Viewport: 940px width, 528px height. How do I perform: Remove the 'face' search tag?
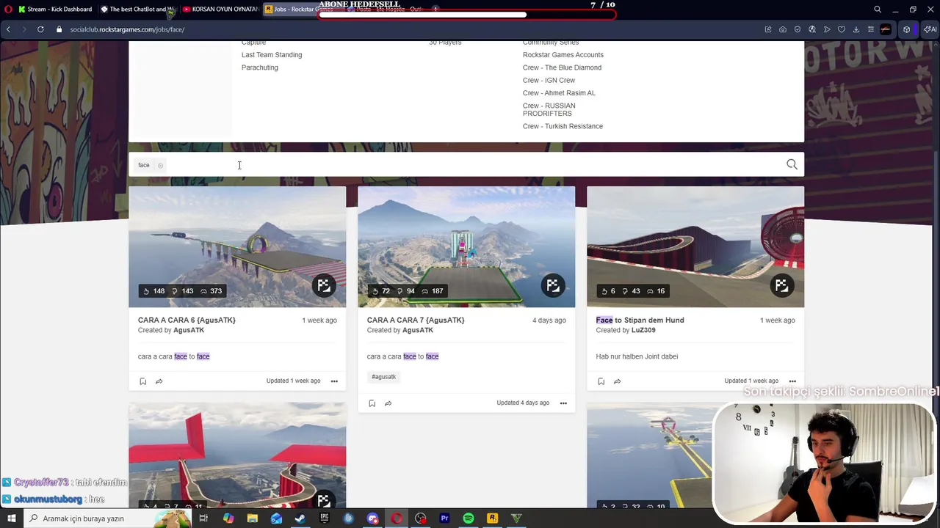(x=160, y=166)
